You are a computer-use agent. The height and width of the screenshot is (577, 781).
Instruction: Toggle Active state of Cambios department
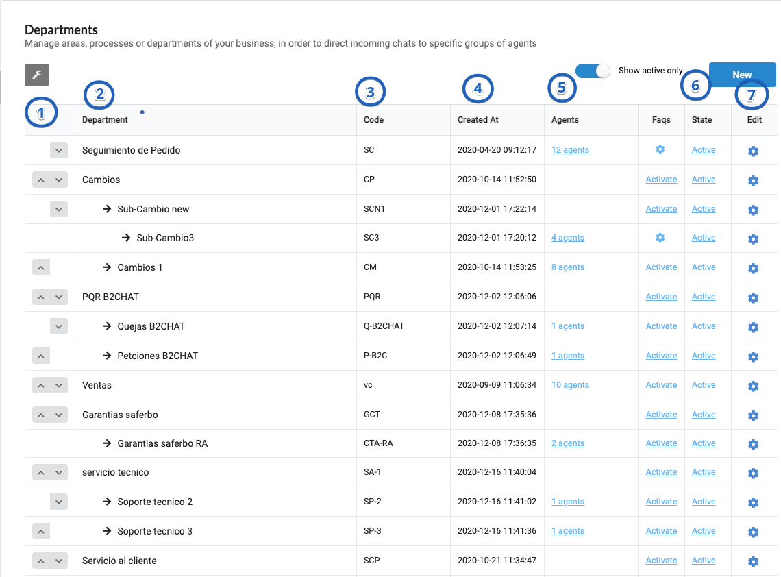pyautogui.click(x=703, y=180)
